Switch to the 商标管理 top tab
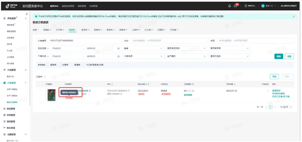302x142 pixels. pos(82,6)
